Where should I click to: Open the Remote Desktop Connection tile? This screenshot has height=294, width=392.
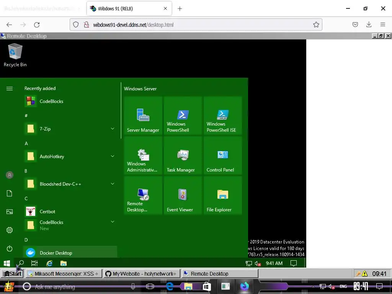click(x=143, y=196)
